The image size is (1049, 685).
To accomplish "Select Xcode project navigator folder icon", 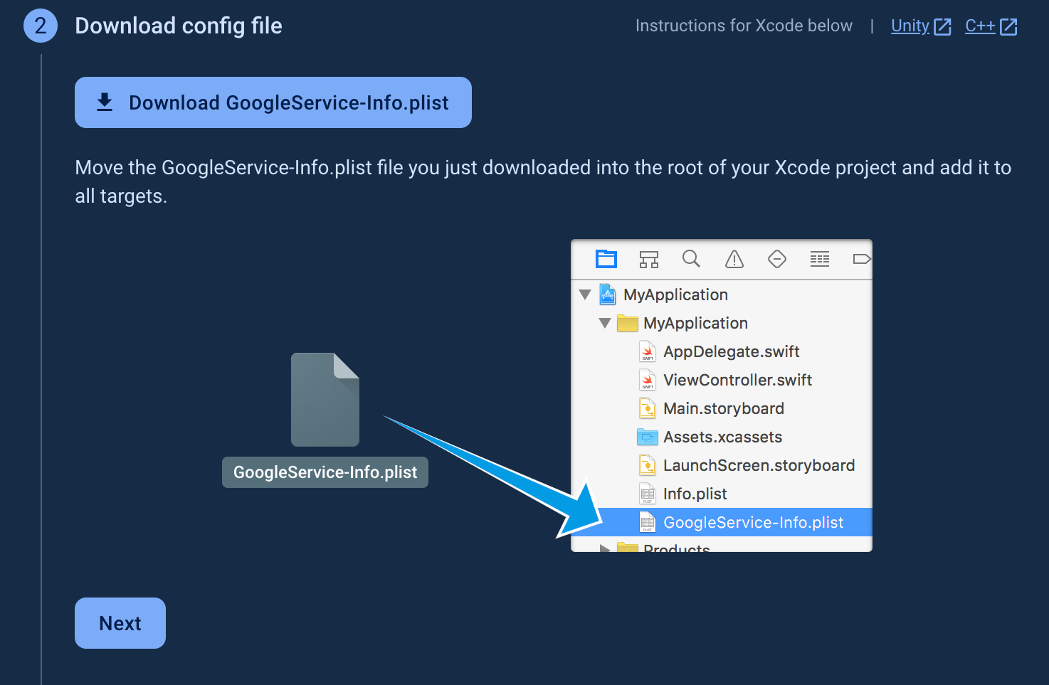I will (x=606, y=259).
